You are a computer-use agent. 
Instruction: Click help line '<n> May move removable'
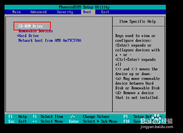tap(137, 79)
